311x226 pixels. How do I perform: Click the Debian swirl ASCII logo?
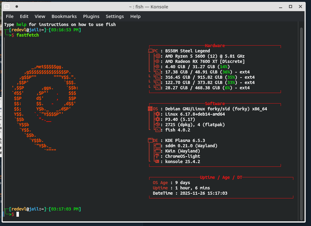(x=45, y=109)
